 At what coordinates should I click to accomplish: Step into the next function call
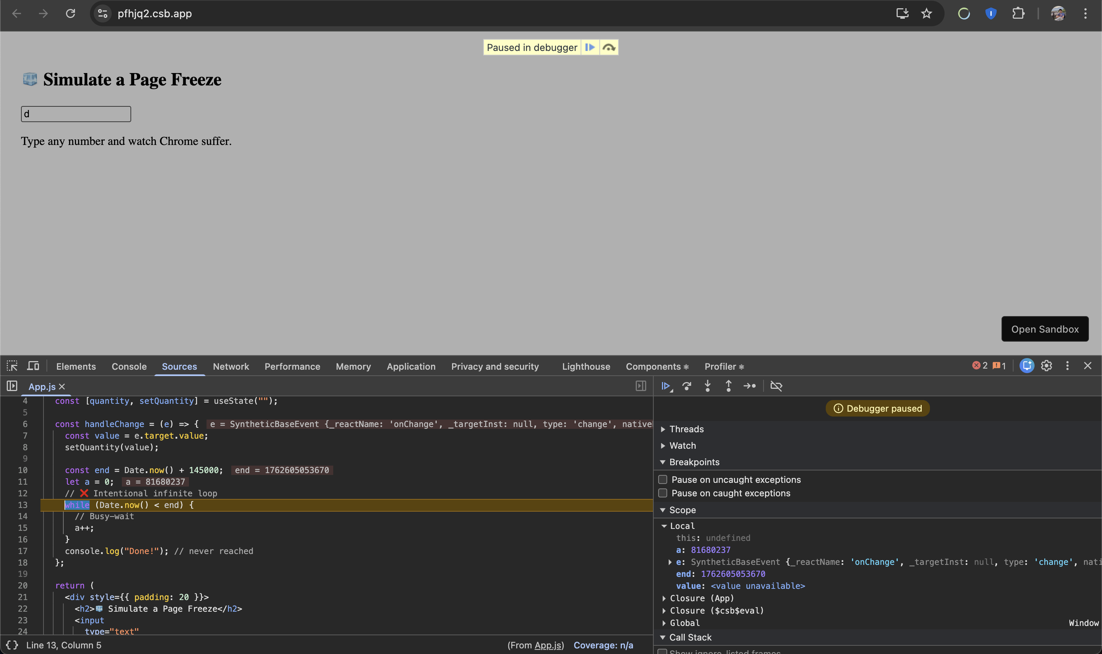coord(707,386)
